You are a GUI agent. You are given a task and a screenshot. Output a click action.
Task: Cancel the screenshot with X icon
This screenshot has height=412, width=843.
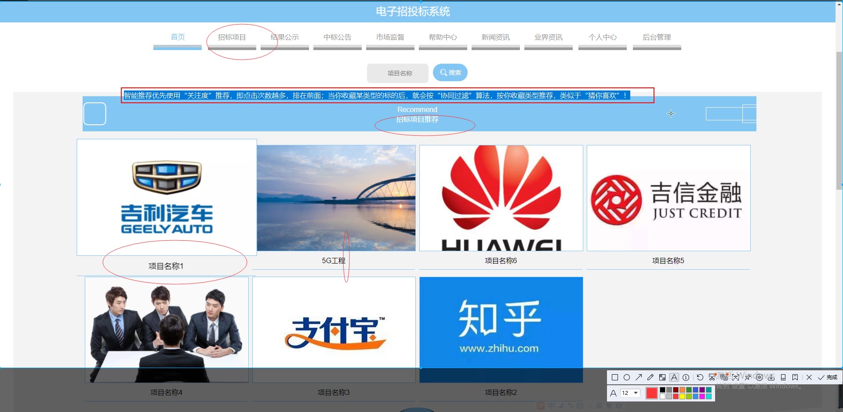pos(809,377)
